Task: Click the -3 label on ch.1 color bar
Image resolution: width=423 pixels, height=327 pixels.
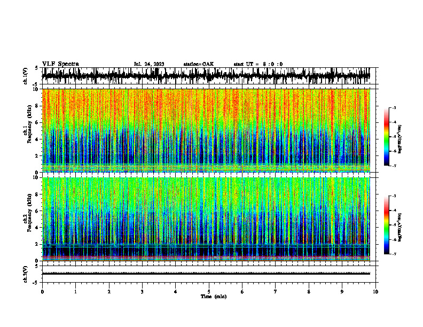Action: [395, 107]
